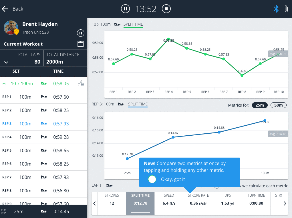Select the TURN TIME metric tile
Viewport: 292px width, 218px height.
[256, 203]
